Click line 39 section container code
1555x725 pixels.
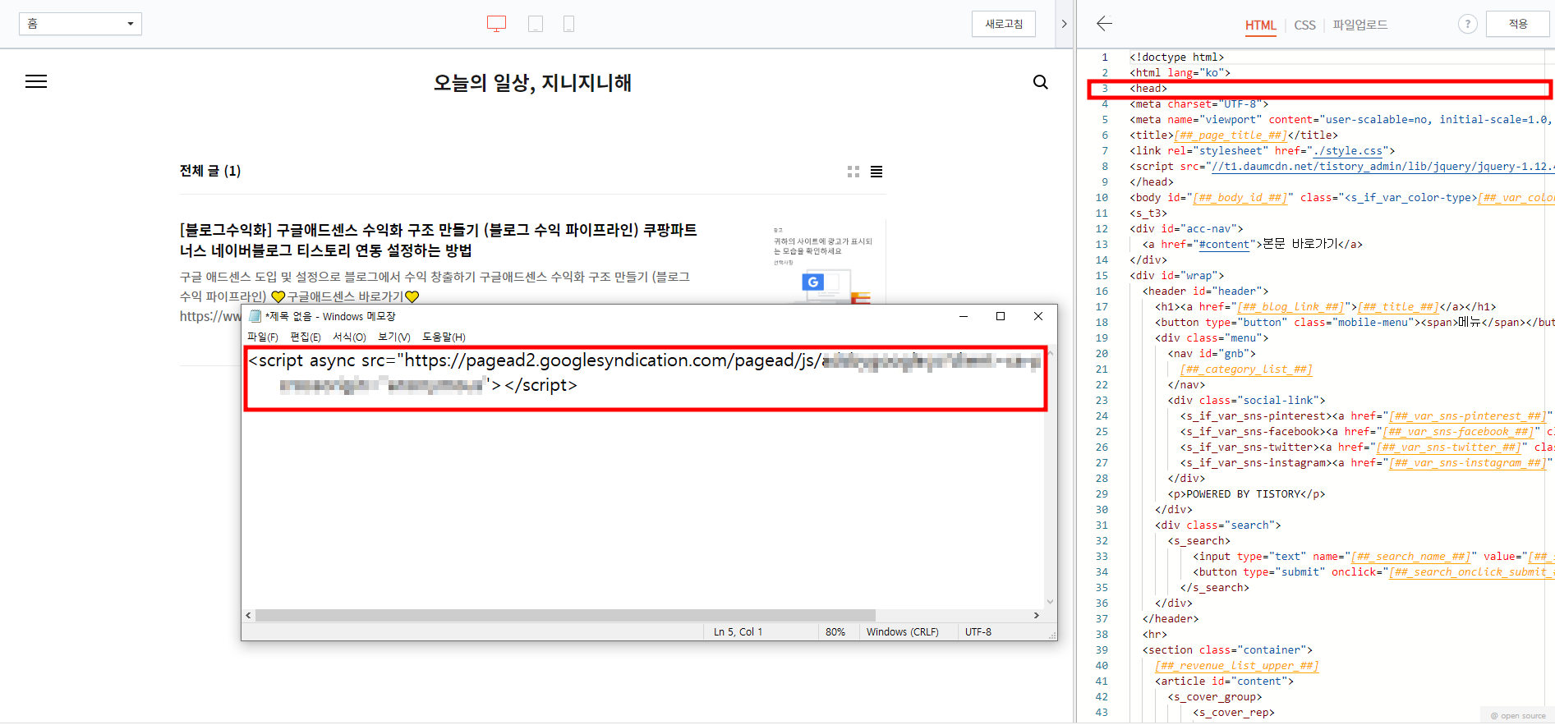(x=1227, y=650)
